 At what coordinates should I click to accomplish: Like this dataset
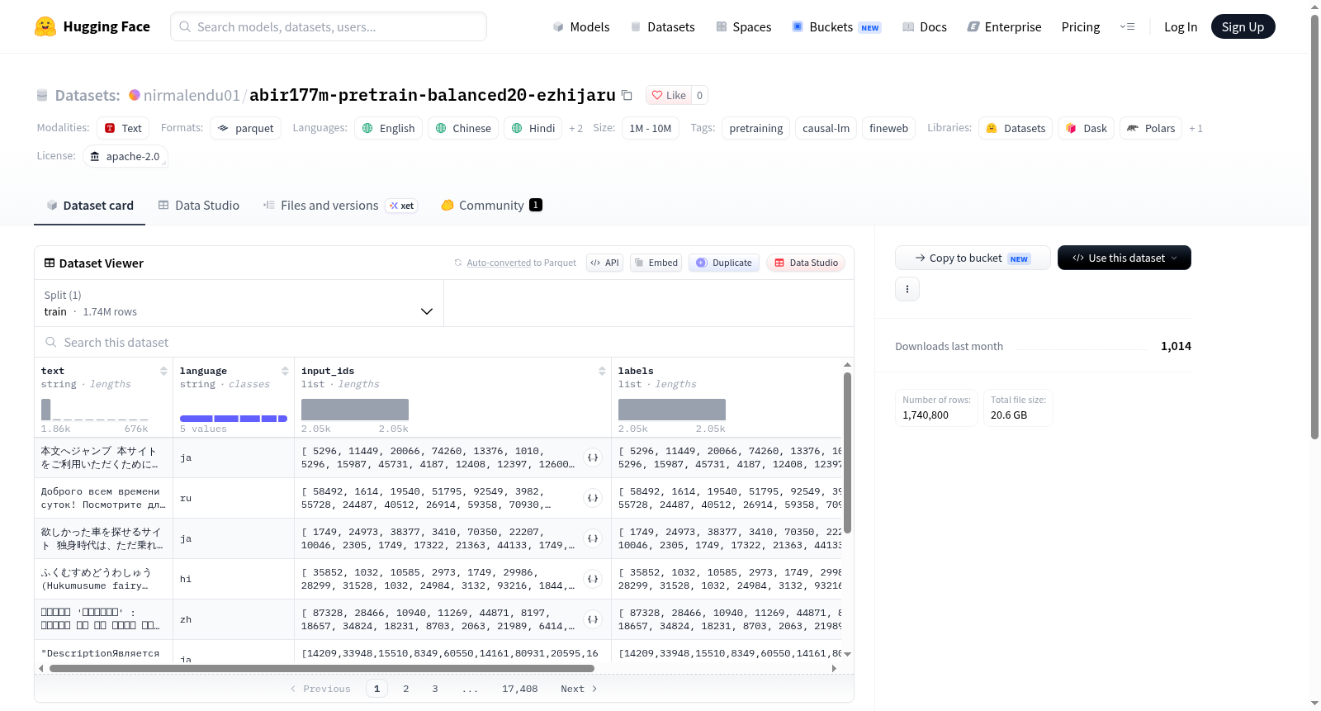[x=669, y=95]
